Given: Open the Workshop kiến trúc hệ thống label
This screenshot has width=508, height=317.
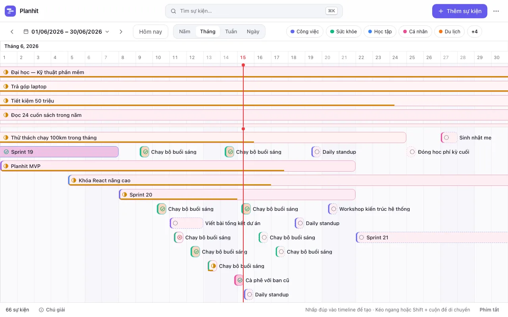Looking at the screenshot, I should (x=375, y=209).
